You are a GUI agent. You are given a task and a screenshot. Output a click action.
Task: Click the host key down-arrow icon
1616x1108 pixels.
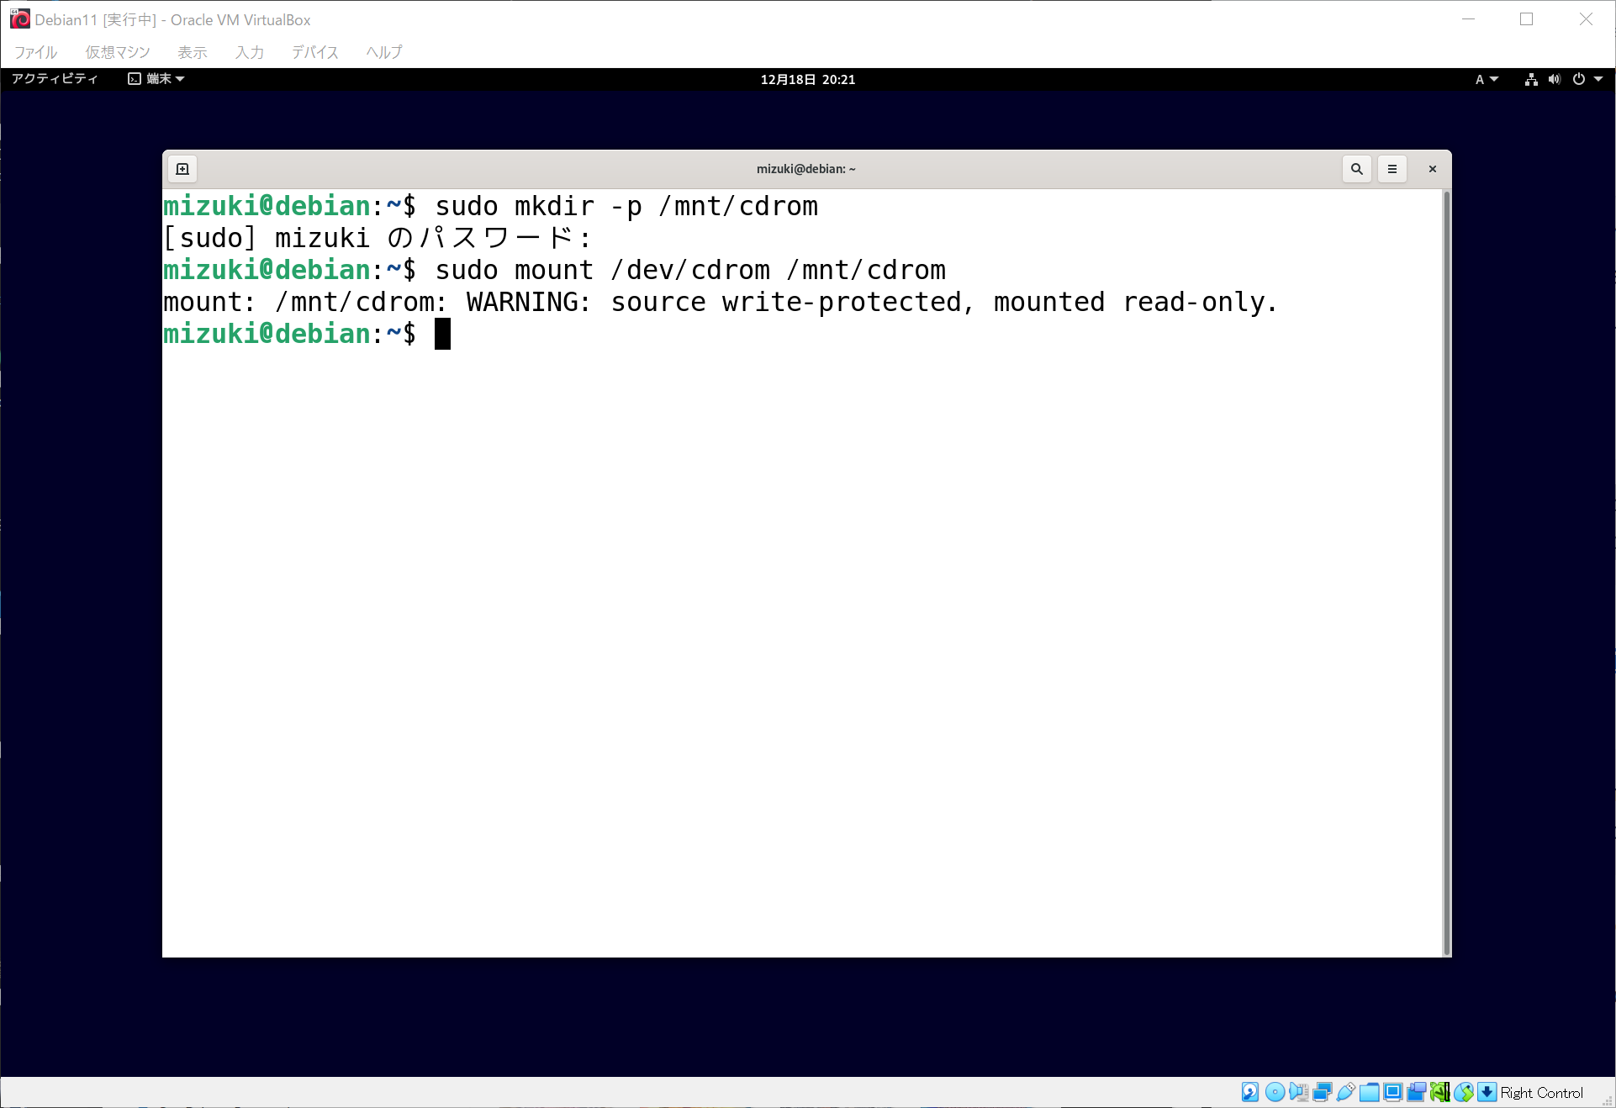(x=1487, y=1092)
